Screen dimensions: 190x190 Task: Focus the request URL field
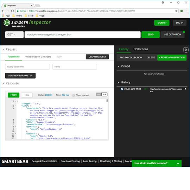click(x=83, y=34)
